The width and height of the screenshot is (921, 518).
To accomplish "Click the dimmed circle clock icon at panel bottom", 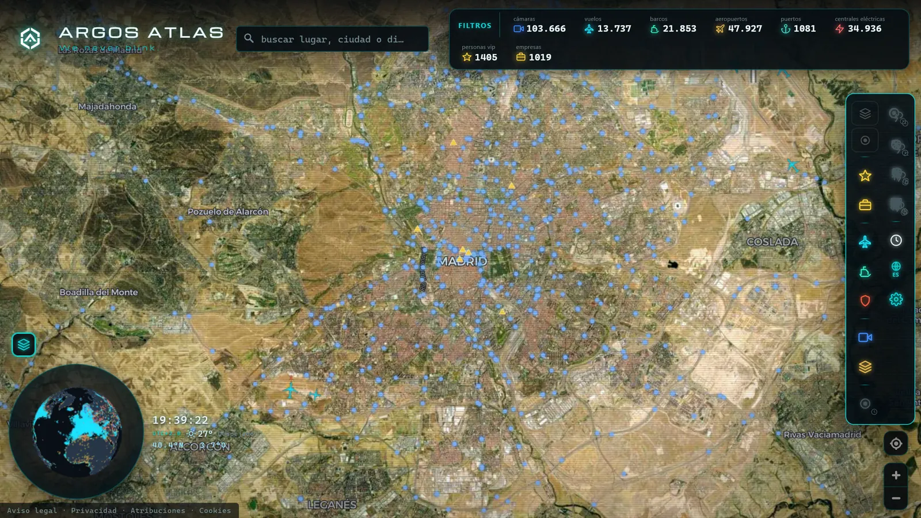I will pos(866,405).
